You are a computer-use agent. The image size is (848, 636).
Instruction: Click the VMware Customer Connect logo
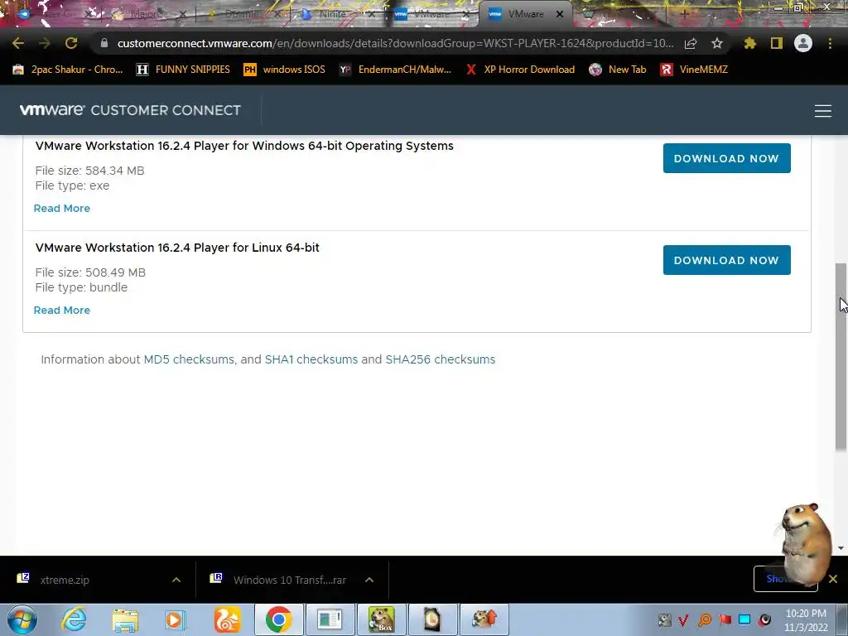pos(130,110)
